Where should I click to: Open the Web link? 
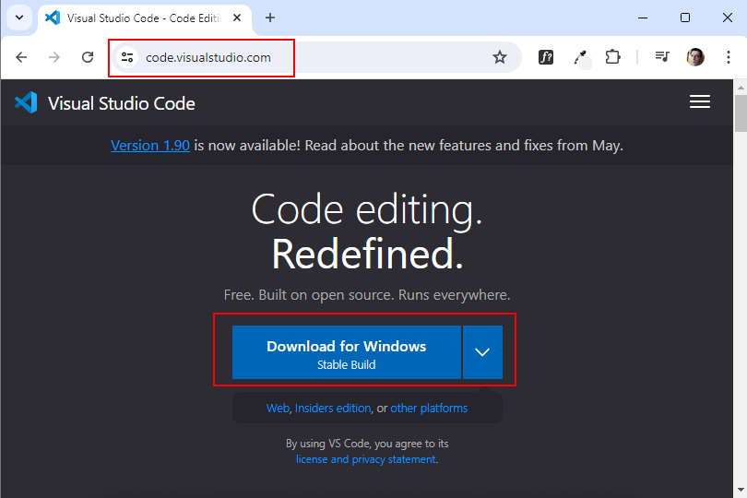pyautogui.click(x=278, y=409)
